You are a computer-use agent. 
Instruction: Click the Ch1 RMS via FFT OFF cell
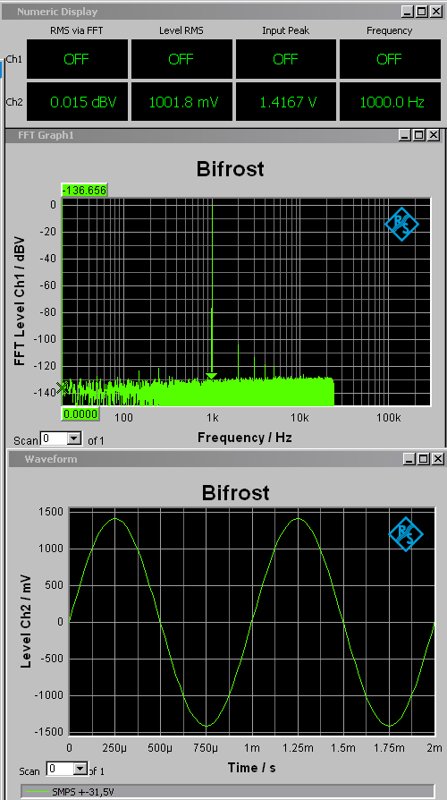[x=77, y=59]
